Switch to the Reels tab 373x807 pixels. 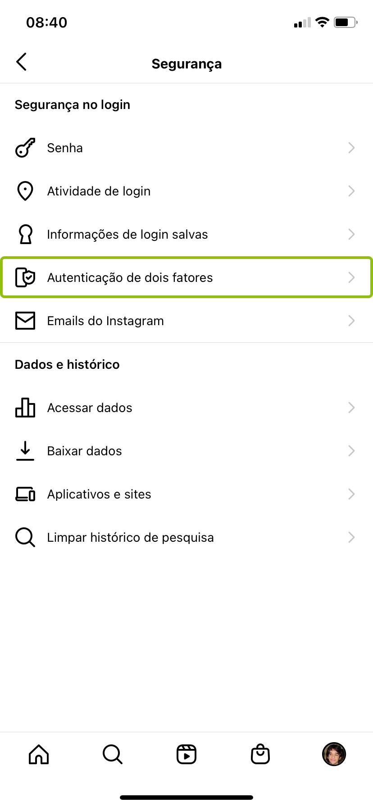[x=186, y=754]
